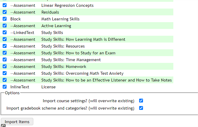The height and width of the screenshot is (127, 198).
Task: Uncheck Overcoming Math Test Anxiety
Action: [x=4, y=73]
